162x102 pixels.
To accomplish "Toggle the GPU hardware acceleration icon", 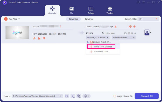I will point(79,96).
